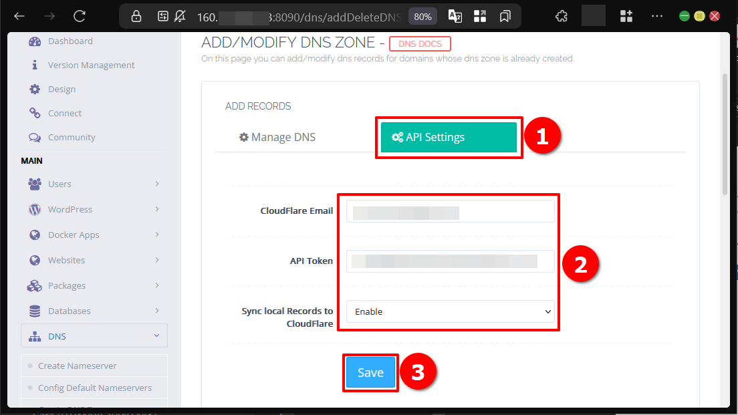Go back using the browser back arrow
This screenshot has height=415, width=738.
19,17
